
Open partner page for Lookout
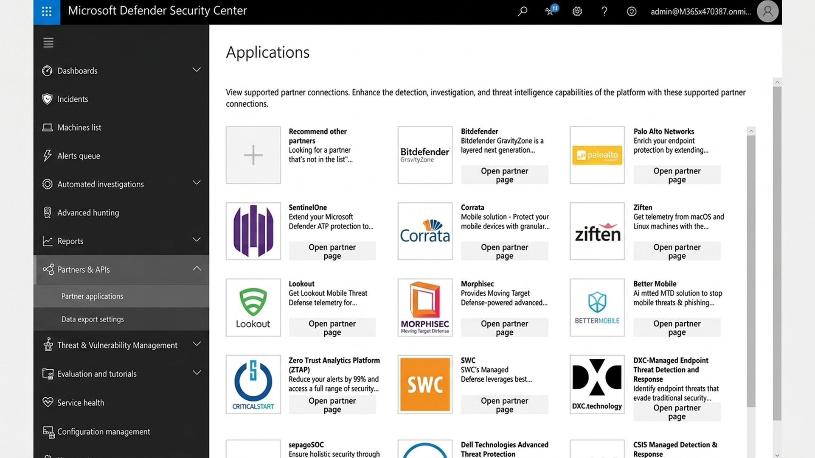coord(332,327)
